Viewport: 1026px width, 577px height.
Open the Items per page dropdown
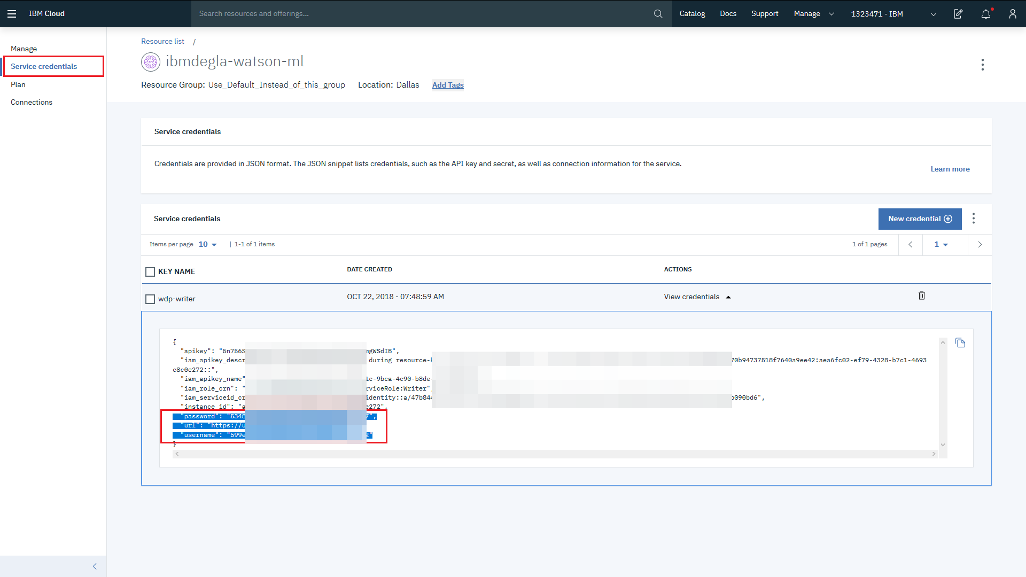click(207, 245)
